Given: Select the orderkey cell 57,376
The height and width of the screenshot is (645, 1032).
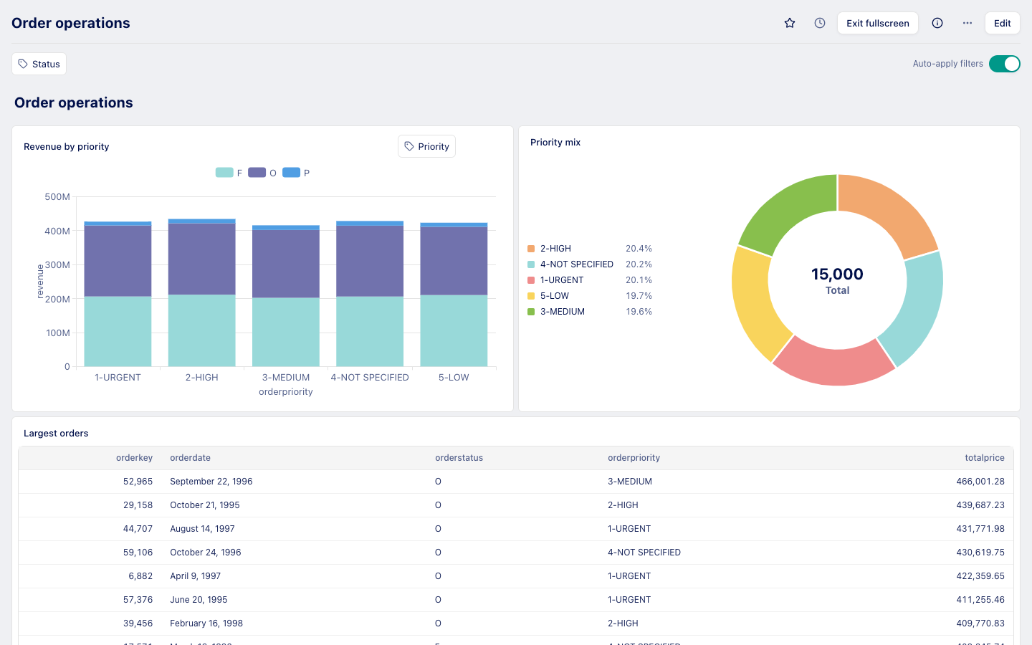Looking at the screenshot, I should click(x=138, y=600).
